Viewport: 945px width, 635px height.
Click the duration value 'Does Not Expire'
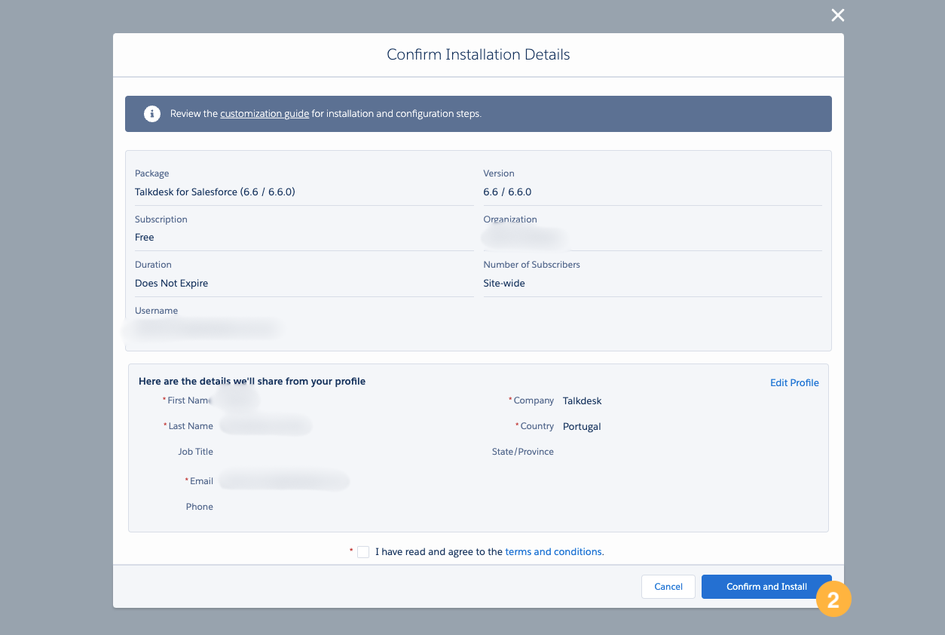click(171, 284)
